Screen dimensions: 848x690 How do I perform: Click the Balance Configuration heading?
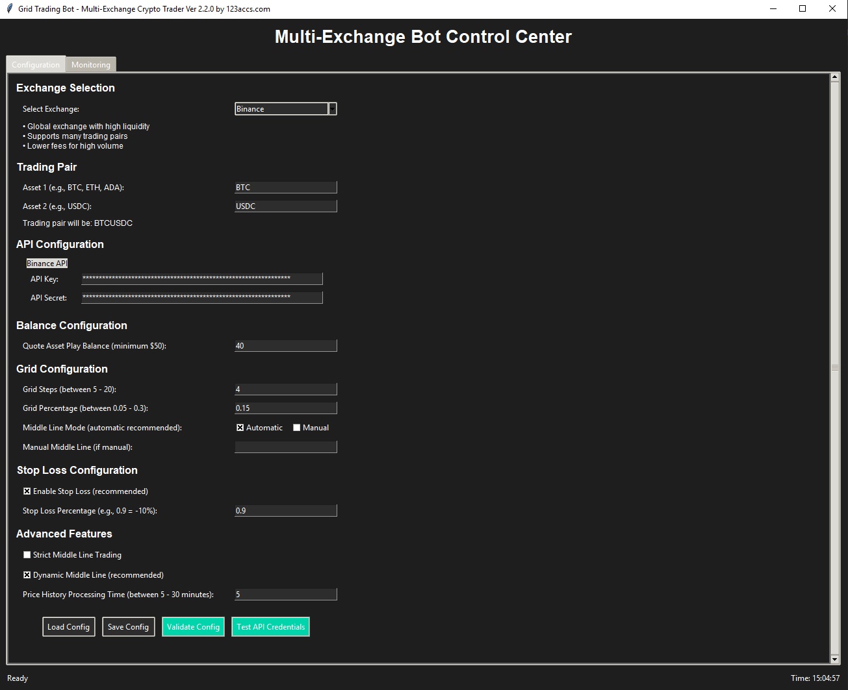[71, 326]
